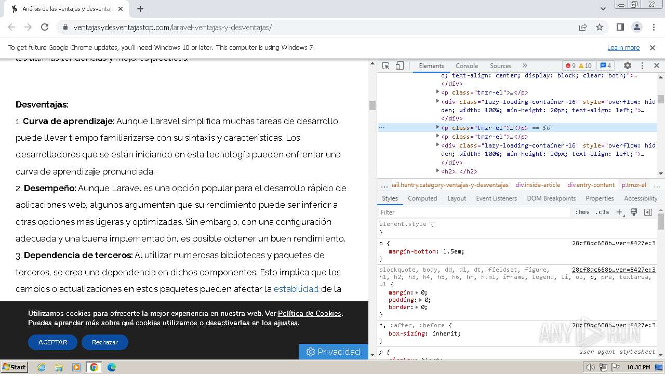This screenshot has width=665, height=374.
Task: Open the Computed styles tab
Action: pos(422,198)
